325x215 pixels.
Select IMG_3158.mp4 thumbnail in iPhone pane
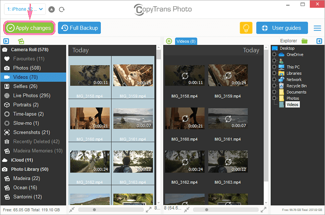click(x=90, y=76)
